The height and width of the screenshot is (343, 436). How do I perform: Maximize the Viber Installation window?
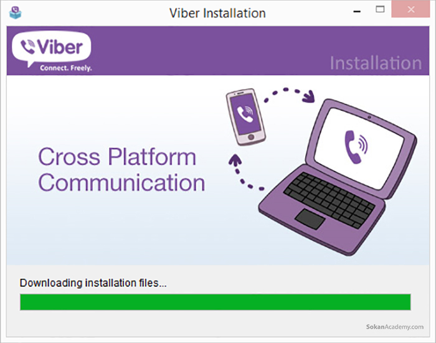click(380, 9)
